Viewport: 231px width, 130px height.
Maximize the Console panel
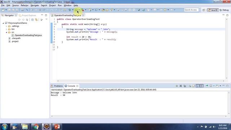pos(227,86)
